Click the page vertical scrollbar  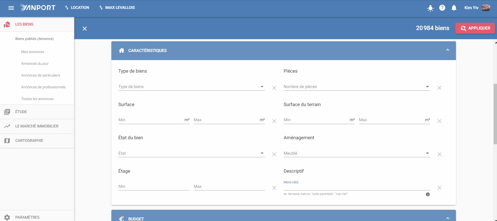[x=495, y=114]
